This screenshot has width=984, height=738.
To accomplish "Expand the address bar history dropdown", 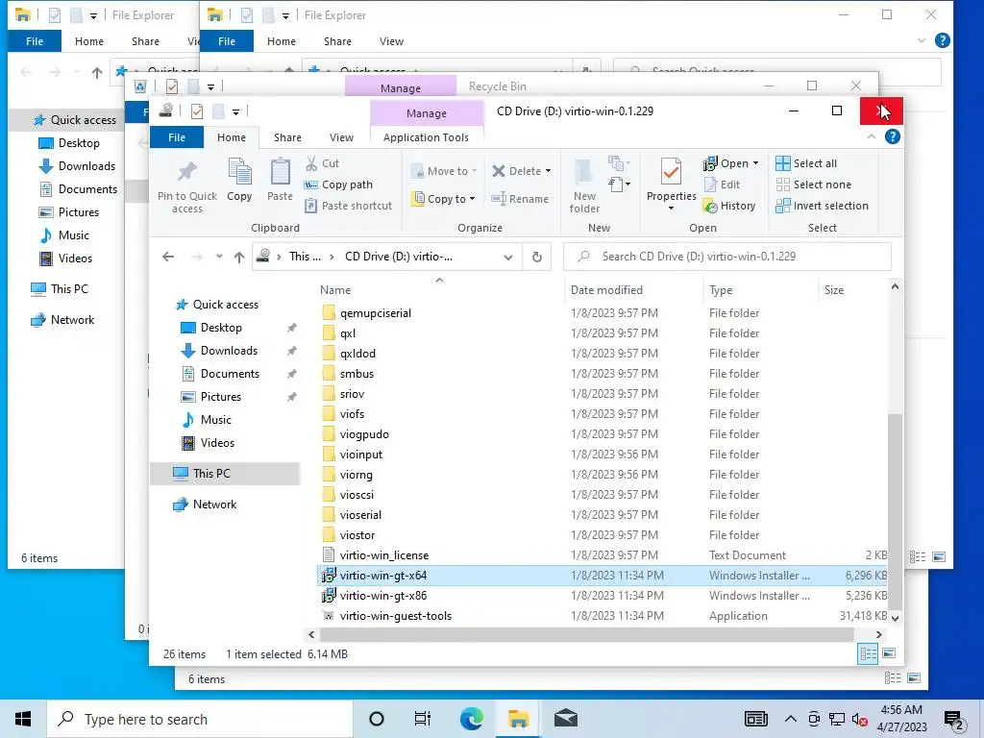I will click(508, 257).
